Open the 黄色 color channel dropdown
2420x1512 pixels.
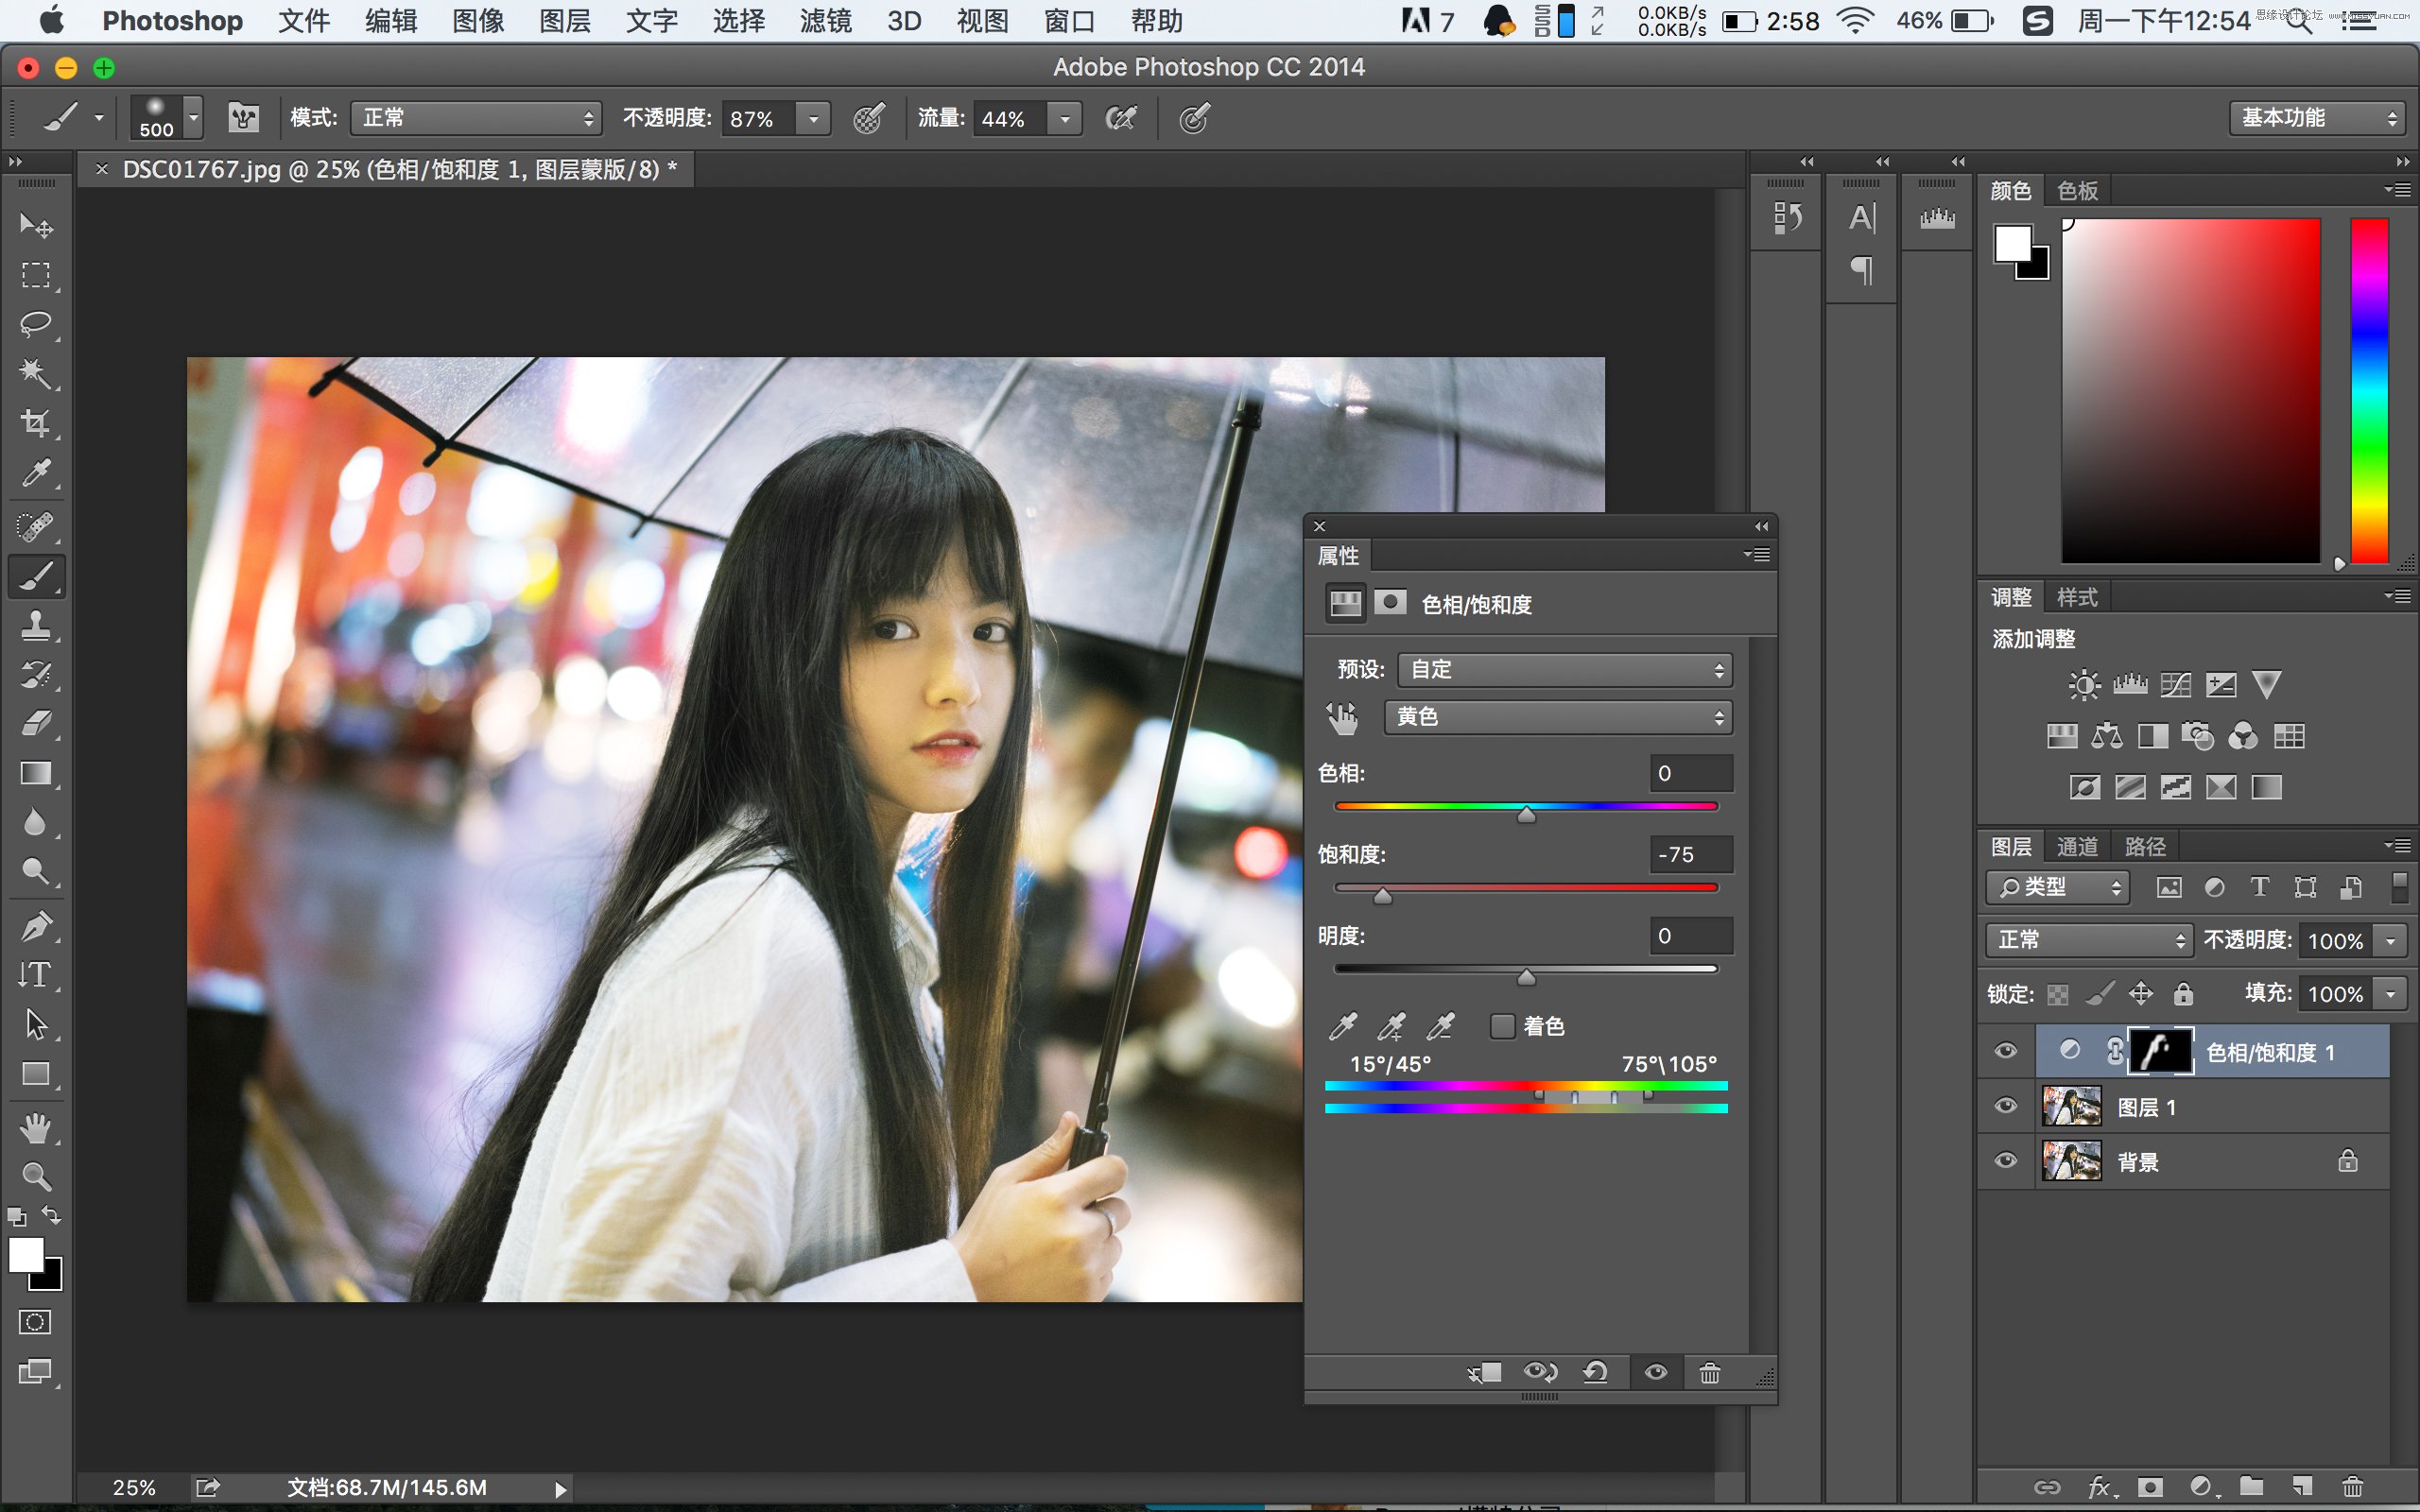(1554, 714)
